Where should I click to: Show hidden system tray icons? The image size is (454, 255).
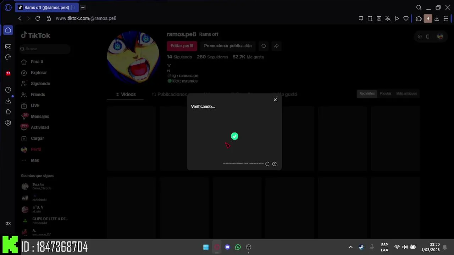350,247
